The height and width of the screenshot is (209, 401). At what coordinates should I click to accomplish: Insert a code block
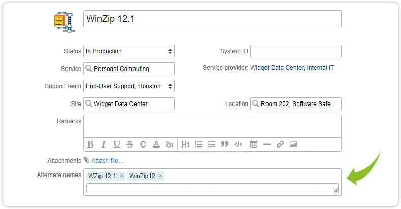point(238,145)
